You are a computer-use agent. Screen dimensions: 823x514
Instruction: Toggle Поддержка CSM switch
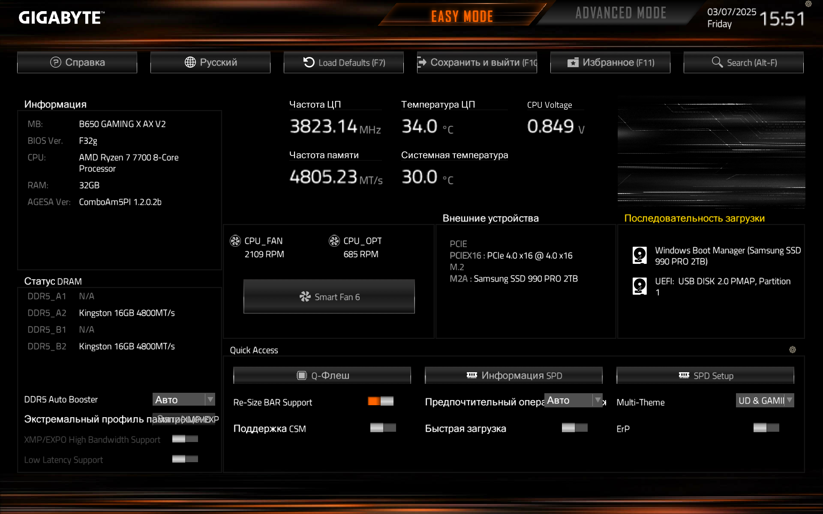point(383,427)
